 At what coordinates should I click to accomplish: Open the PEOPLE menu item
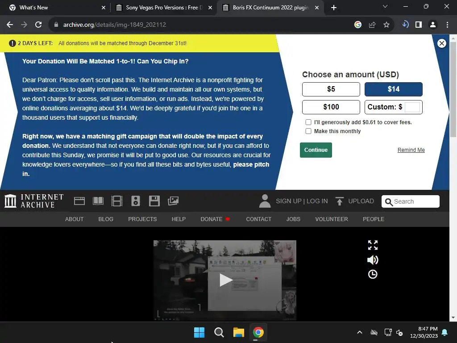pos(374,219)
